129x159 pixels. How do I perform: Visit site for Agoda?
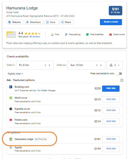coord(111,149)
